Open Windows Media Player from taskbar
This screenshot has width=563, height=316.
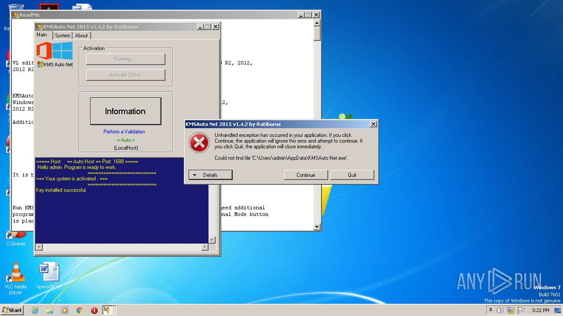65,310
